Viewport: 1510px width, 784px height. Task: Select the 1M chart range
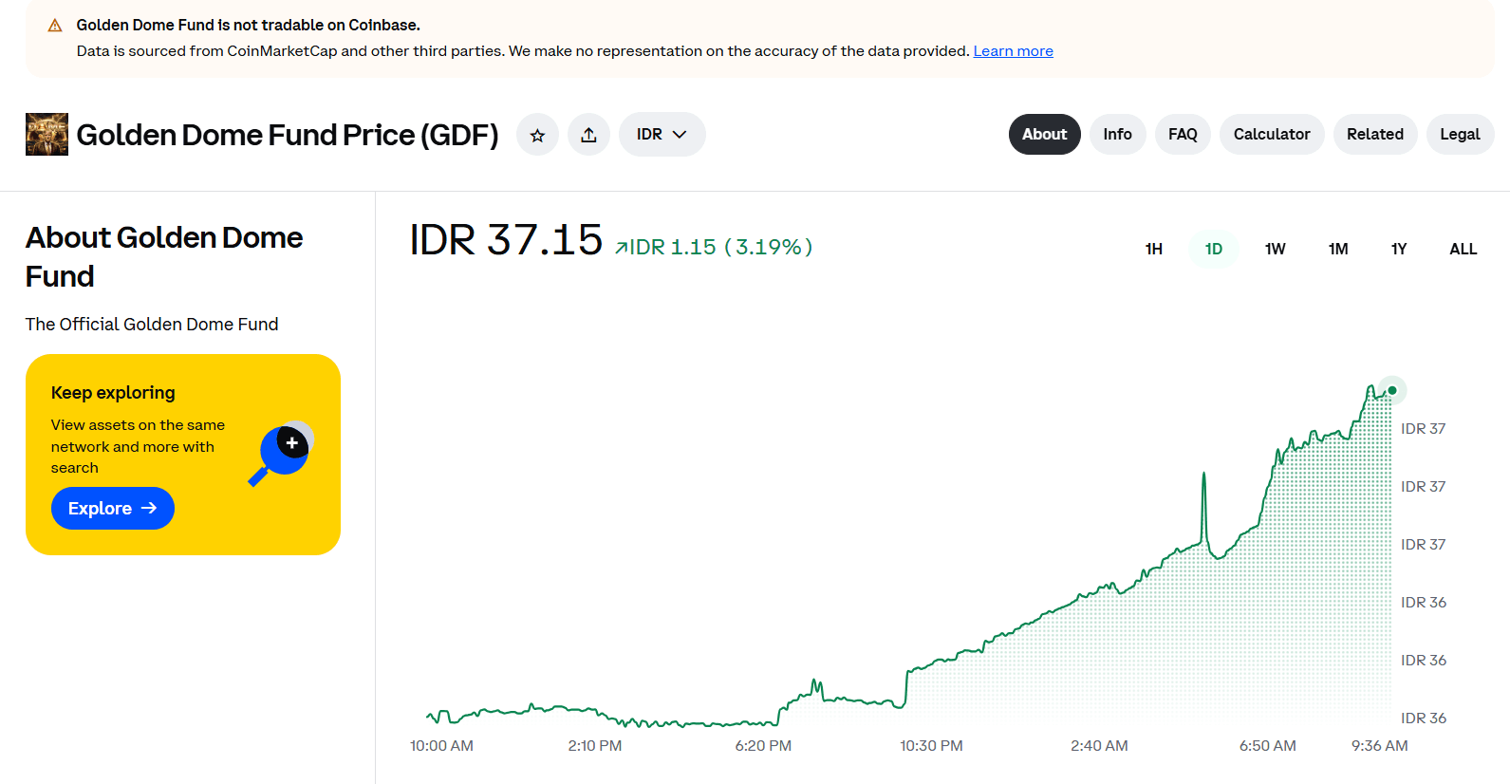(1338, 249)
